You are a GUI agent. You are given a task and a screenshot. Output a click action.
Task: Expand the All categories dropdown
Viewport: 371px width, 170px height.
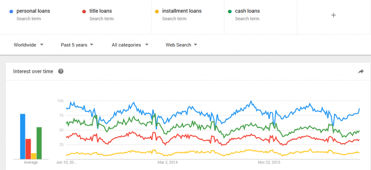130,45
